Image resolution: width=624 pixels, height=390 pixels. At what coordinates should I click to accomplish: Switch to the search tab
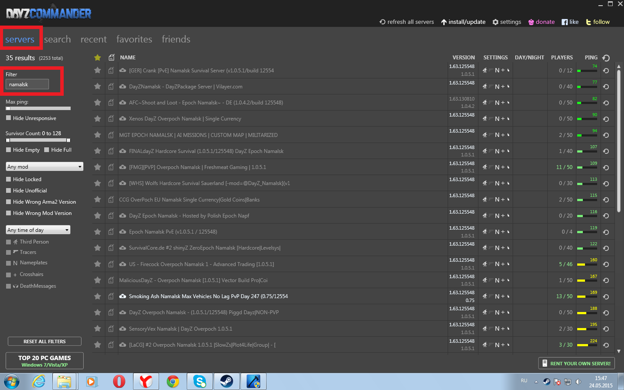tap(57, 39)
